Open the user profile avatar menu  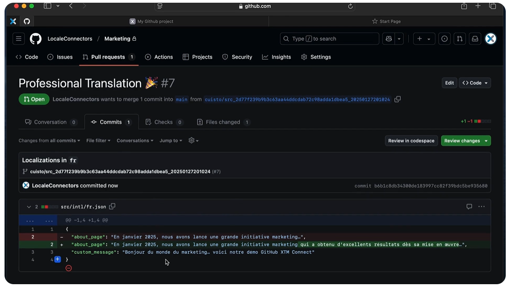490,39
